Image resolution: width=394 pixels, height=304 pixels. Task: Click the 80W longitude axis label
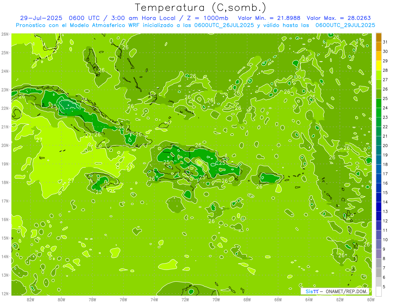(61, 299)
